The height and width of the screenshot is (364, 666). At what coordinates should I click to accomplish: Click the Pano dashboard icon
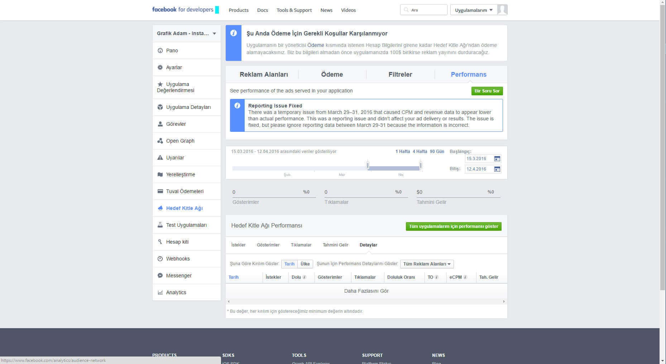point(160,51)
